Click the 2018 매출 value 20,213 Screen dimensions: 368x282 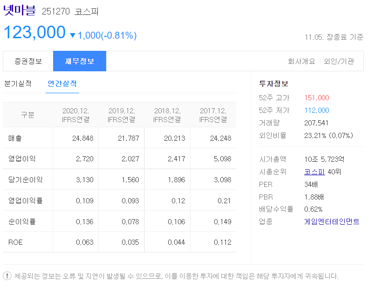click(175, 138)
